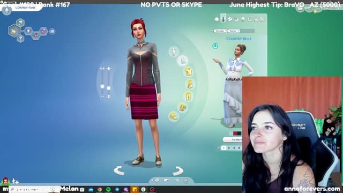Open the second styled look filter dropdown
Screen dimensions: 343x193
234,31
